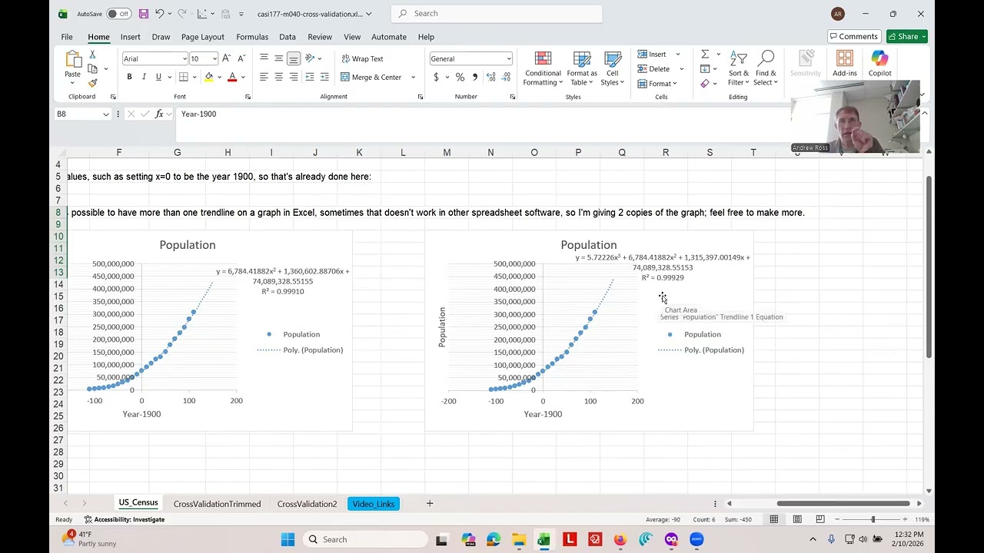Click Merge & Center button
The width and height of the screenshot is (984, 553).
(x=371, y=77)
